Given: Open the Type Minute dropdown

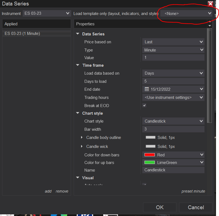Looking at the screenshot, I should click(173, 50).
